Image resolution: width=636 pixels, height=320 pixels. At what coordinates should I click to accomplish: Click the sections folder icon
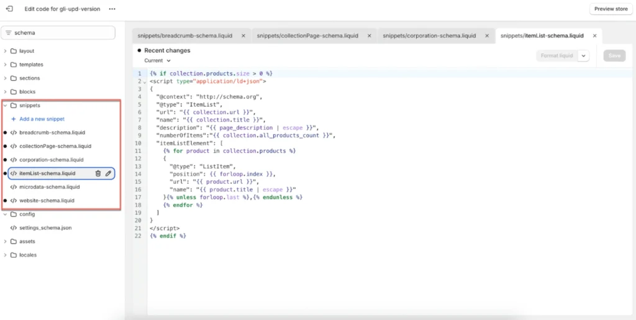pyautogui.click(x=14, y=78)
